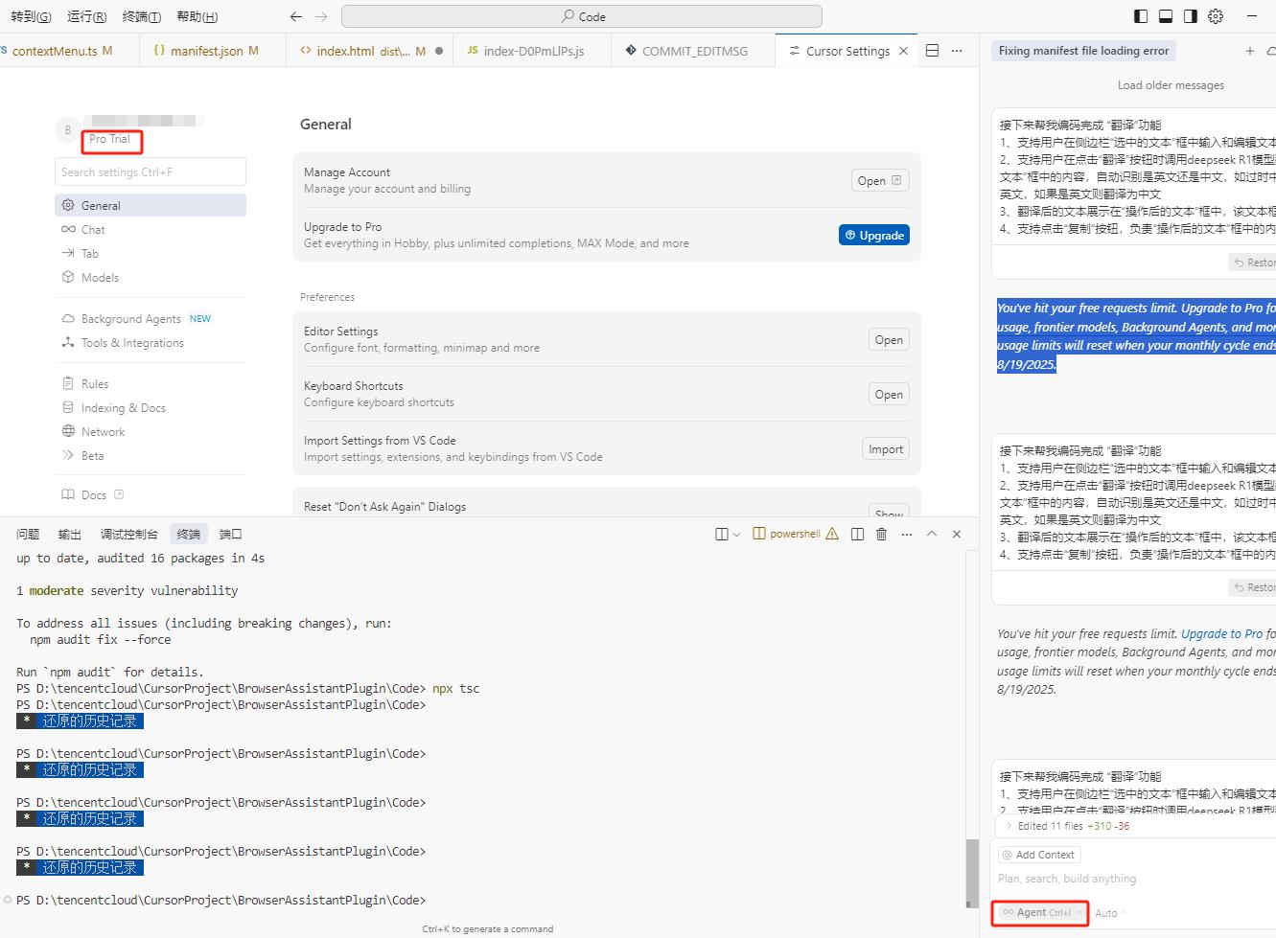This screenshot has width=1276, height=938.
Task: Click the navigate back arrow
Action: pos(296,16)
